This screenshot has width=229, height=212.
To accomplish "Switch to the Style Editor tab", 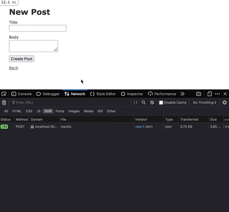I will 103,94.
